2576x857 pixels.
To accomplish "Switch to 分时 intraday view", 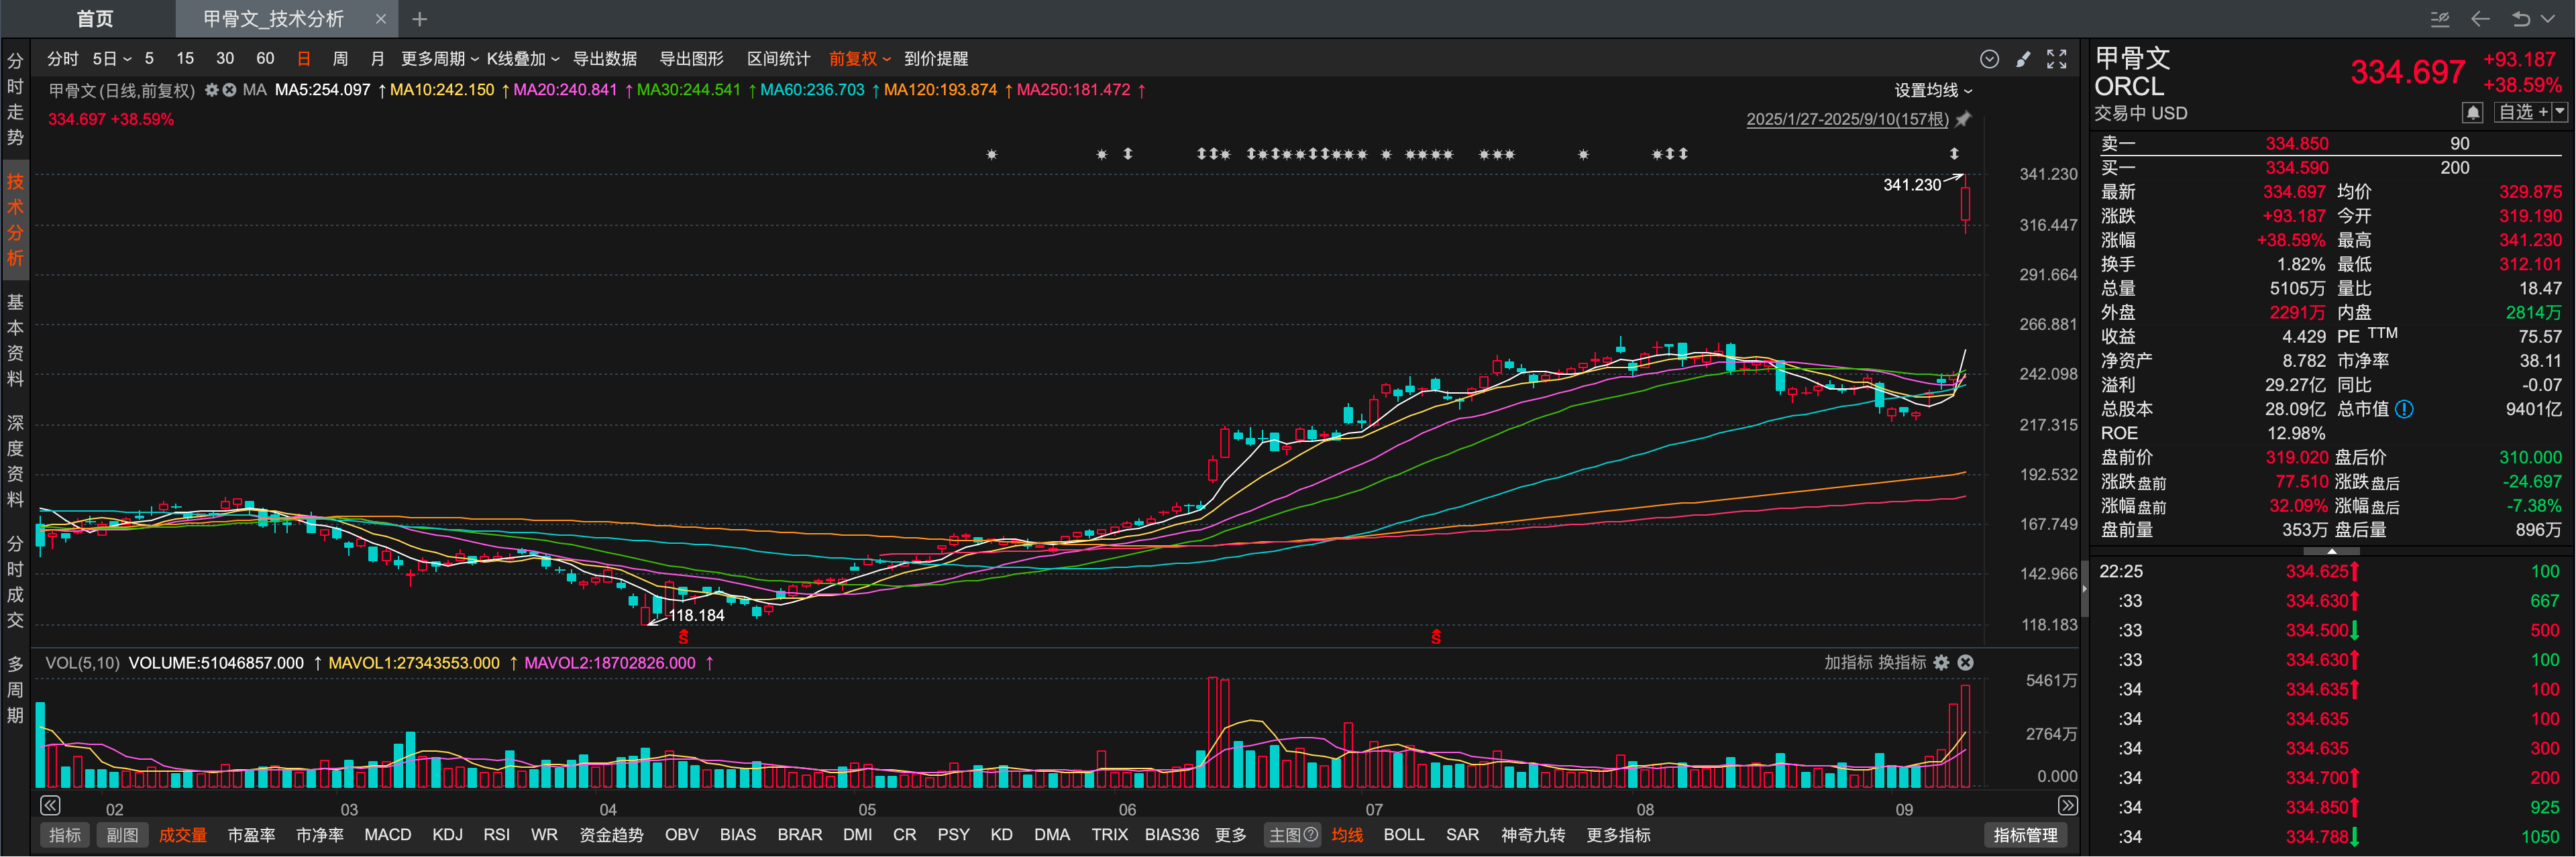I will 62,59.
